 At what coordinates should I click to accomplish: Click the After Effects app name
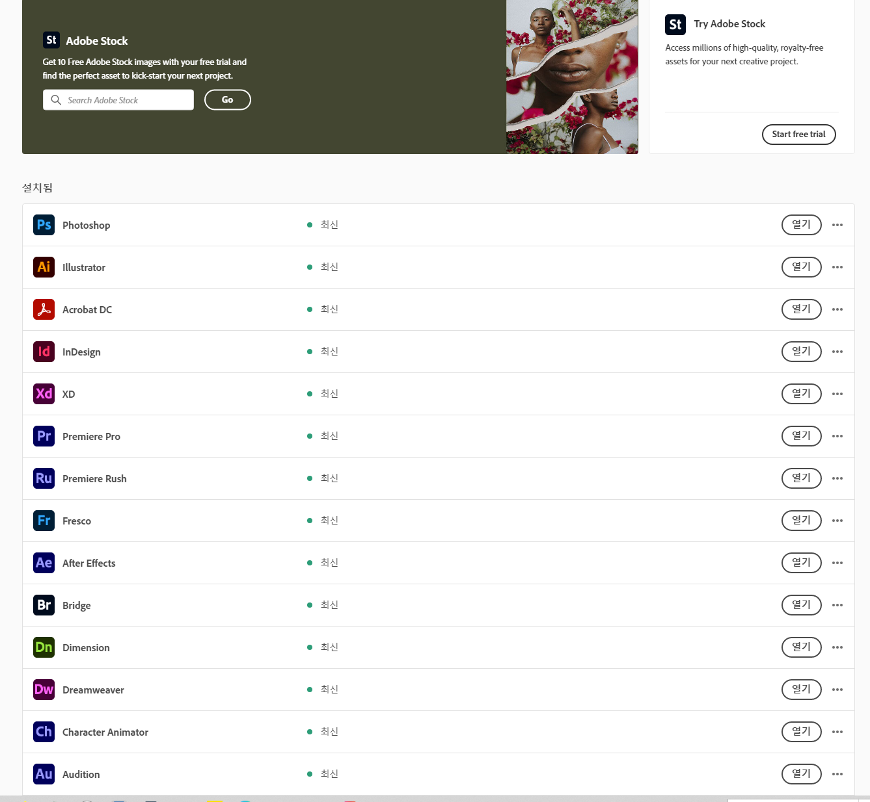[x=89, y=563]
